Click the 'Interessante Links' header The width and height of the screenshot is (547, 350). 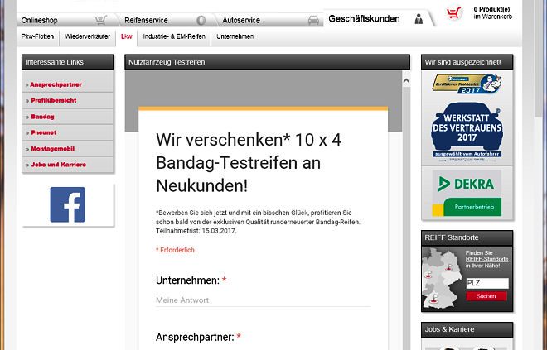(x=68, y=62)
